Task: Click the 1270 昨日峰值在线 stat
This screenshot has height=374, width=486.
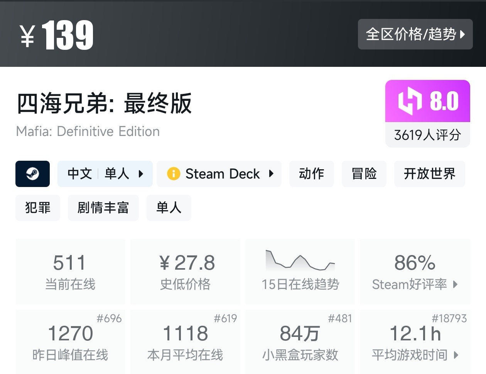Action: click(70, 342)
